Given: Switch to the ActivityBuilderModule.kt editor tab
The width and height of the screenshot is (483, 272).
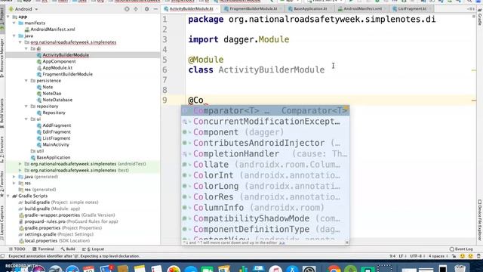Looking at the screenshot, I should pos(191,8).
